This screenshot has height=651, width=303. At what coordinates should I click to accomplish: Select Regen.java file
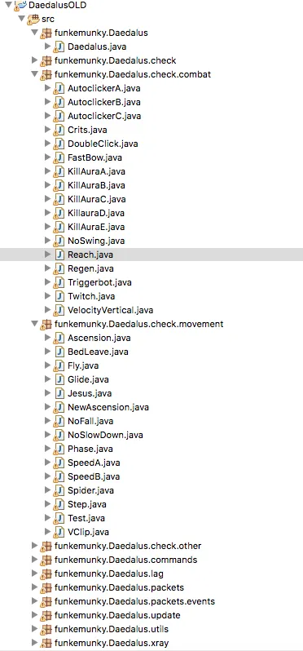90,268
